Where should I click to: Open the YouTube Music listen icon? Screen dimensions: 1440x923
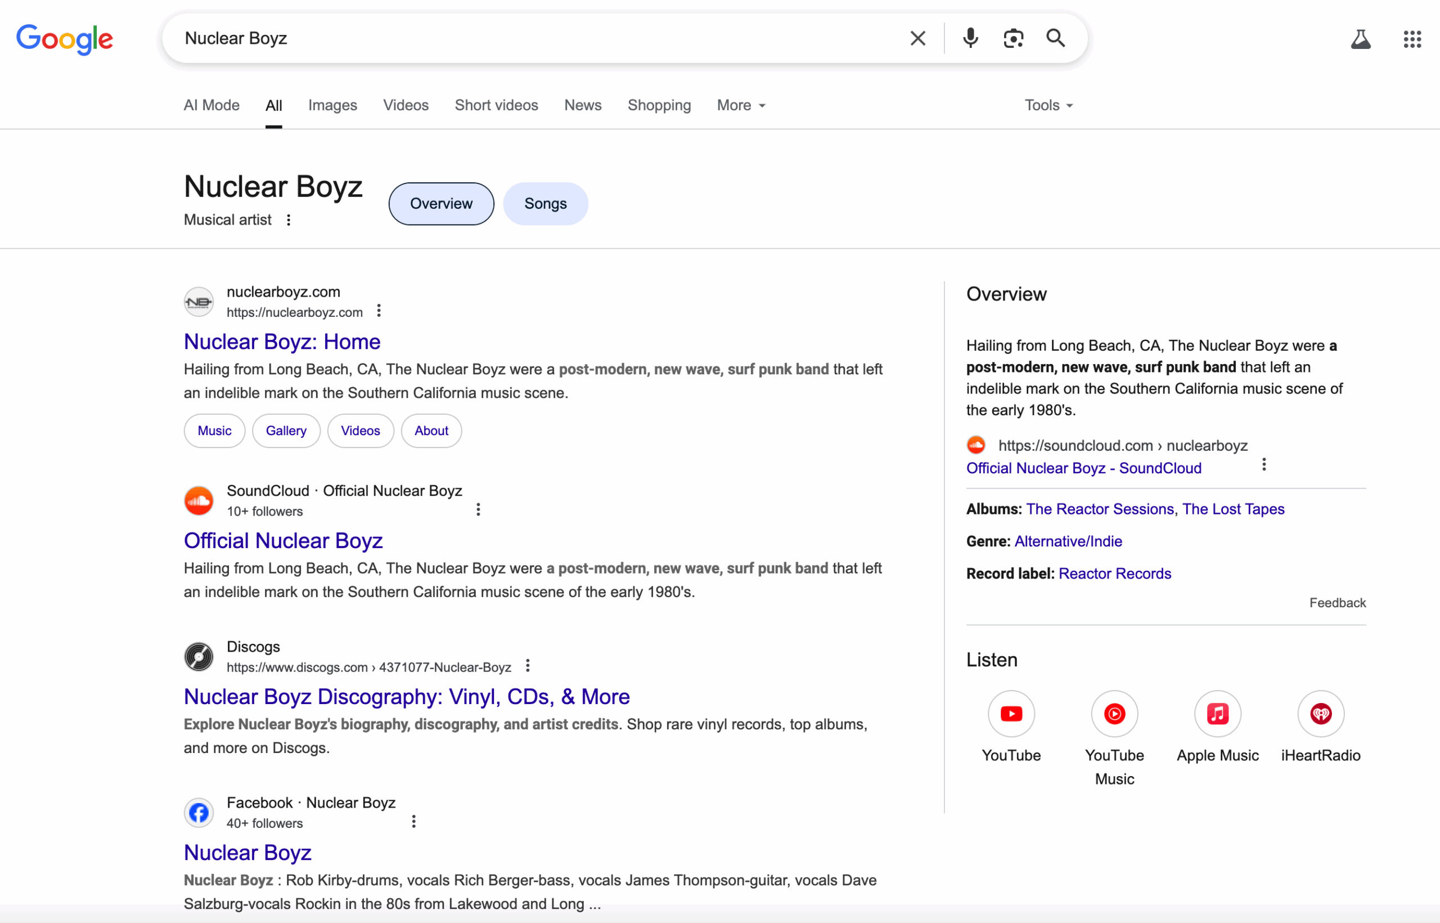(1114, 714)
